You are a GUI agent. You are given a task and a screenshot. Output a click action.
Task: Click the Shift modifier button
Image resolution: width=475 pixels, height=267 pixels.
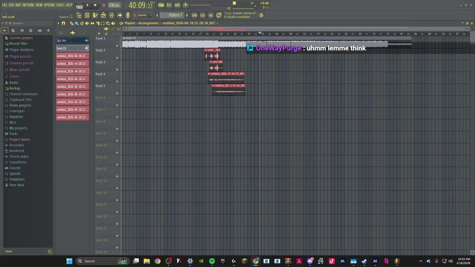point(194,15)
